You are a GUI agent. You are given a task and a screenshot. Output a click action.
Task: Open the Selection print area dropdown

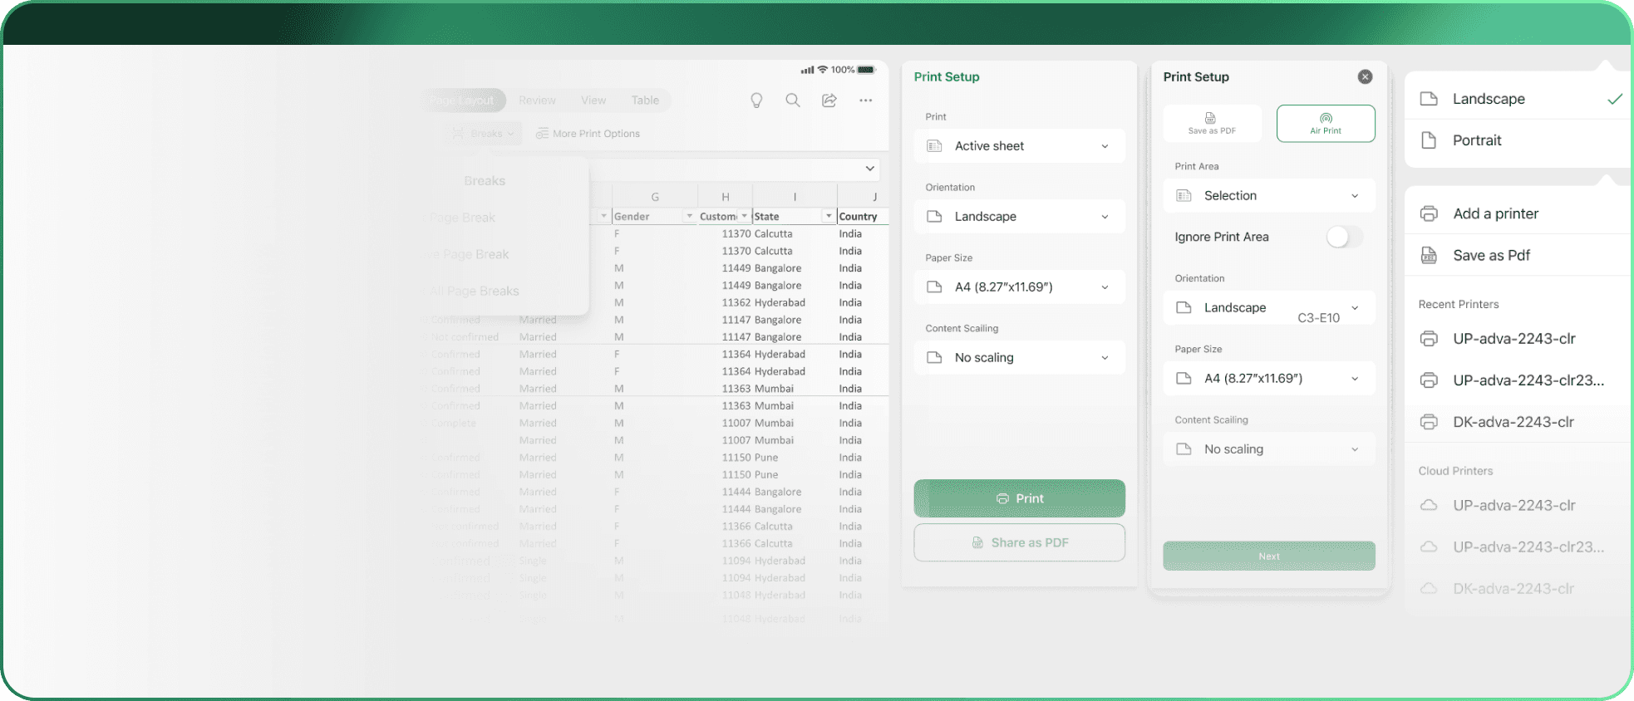coord(1268,196)
